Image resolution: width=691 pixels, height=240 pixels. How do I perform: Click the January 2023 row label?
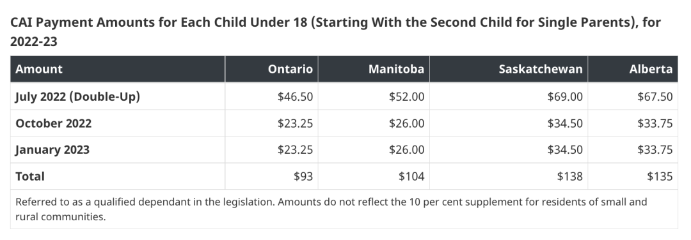click(x=52, y=149)
